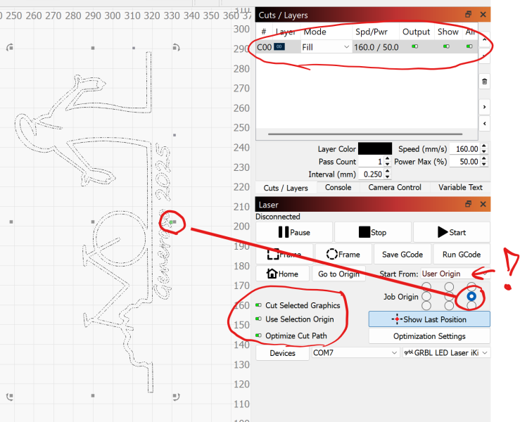Open the layer Mode dropdown showing Fill
This screenshot has height=422, width=520.
click(x=326, y=47)
